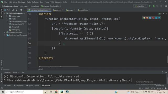Switch to the urls.py editor tab
The height and width of the screenshot is (94, 168).
pos(70,10)
